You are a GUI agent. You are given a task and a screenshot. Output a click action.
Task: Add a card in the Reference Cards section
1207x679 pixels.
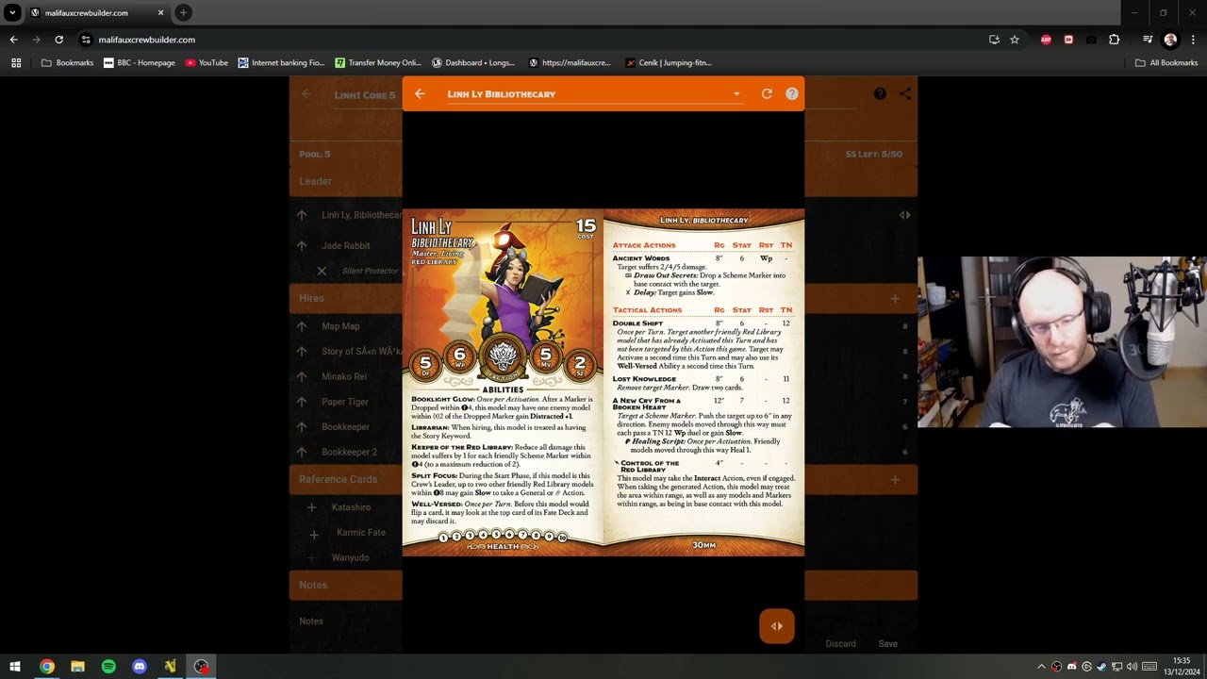point(895,479)
